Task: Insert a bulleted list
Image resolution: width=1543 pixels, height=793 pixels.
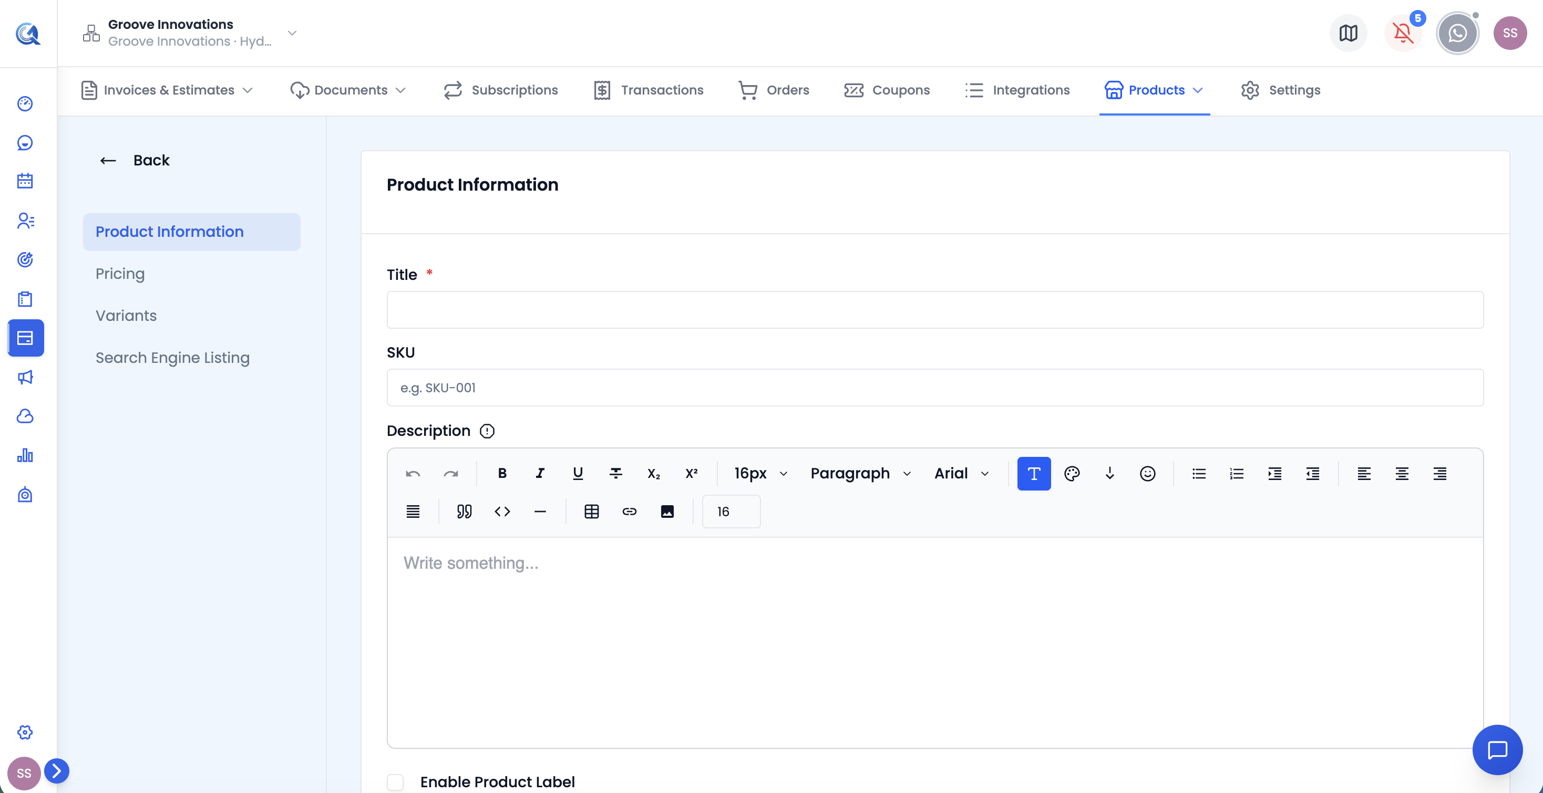Action: [x=1199, y=473]
